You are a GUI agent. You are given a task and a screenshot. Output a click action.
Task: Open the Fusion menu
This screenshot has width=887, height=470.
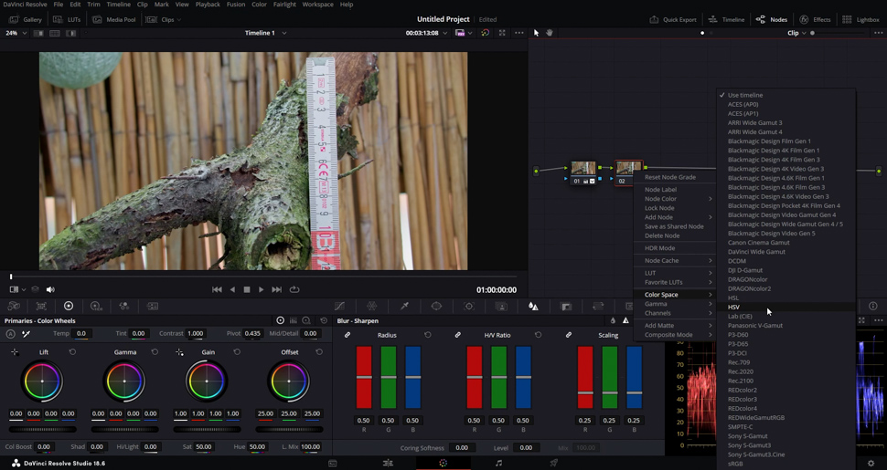click(x=236, y=4)
